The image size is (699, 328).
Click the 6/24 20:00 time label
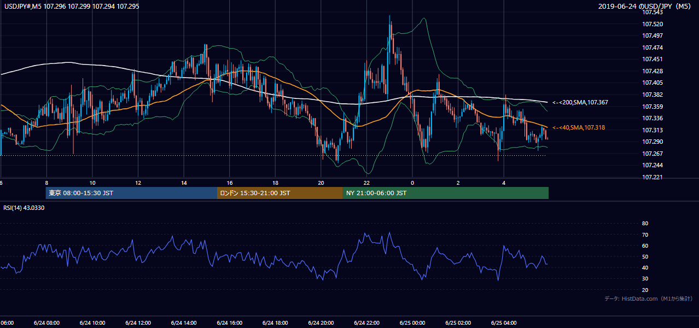pyautogui.click(x=321, y=323)
